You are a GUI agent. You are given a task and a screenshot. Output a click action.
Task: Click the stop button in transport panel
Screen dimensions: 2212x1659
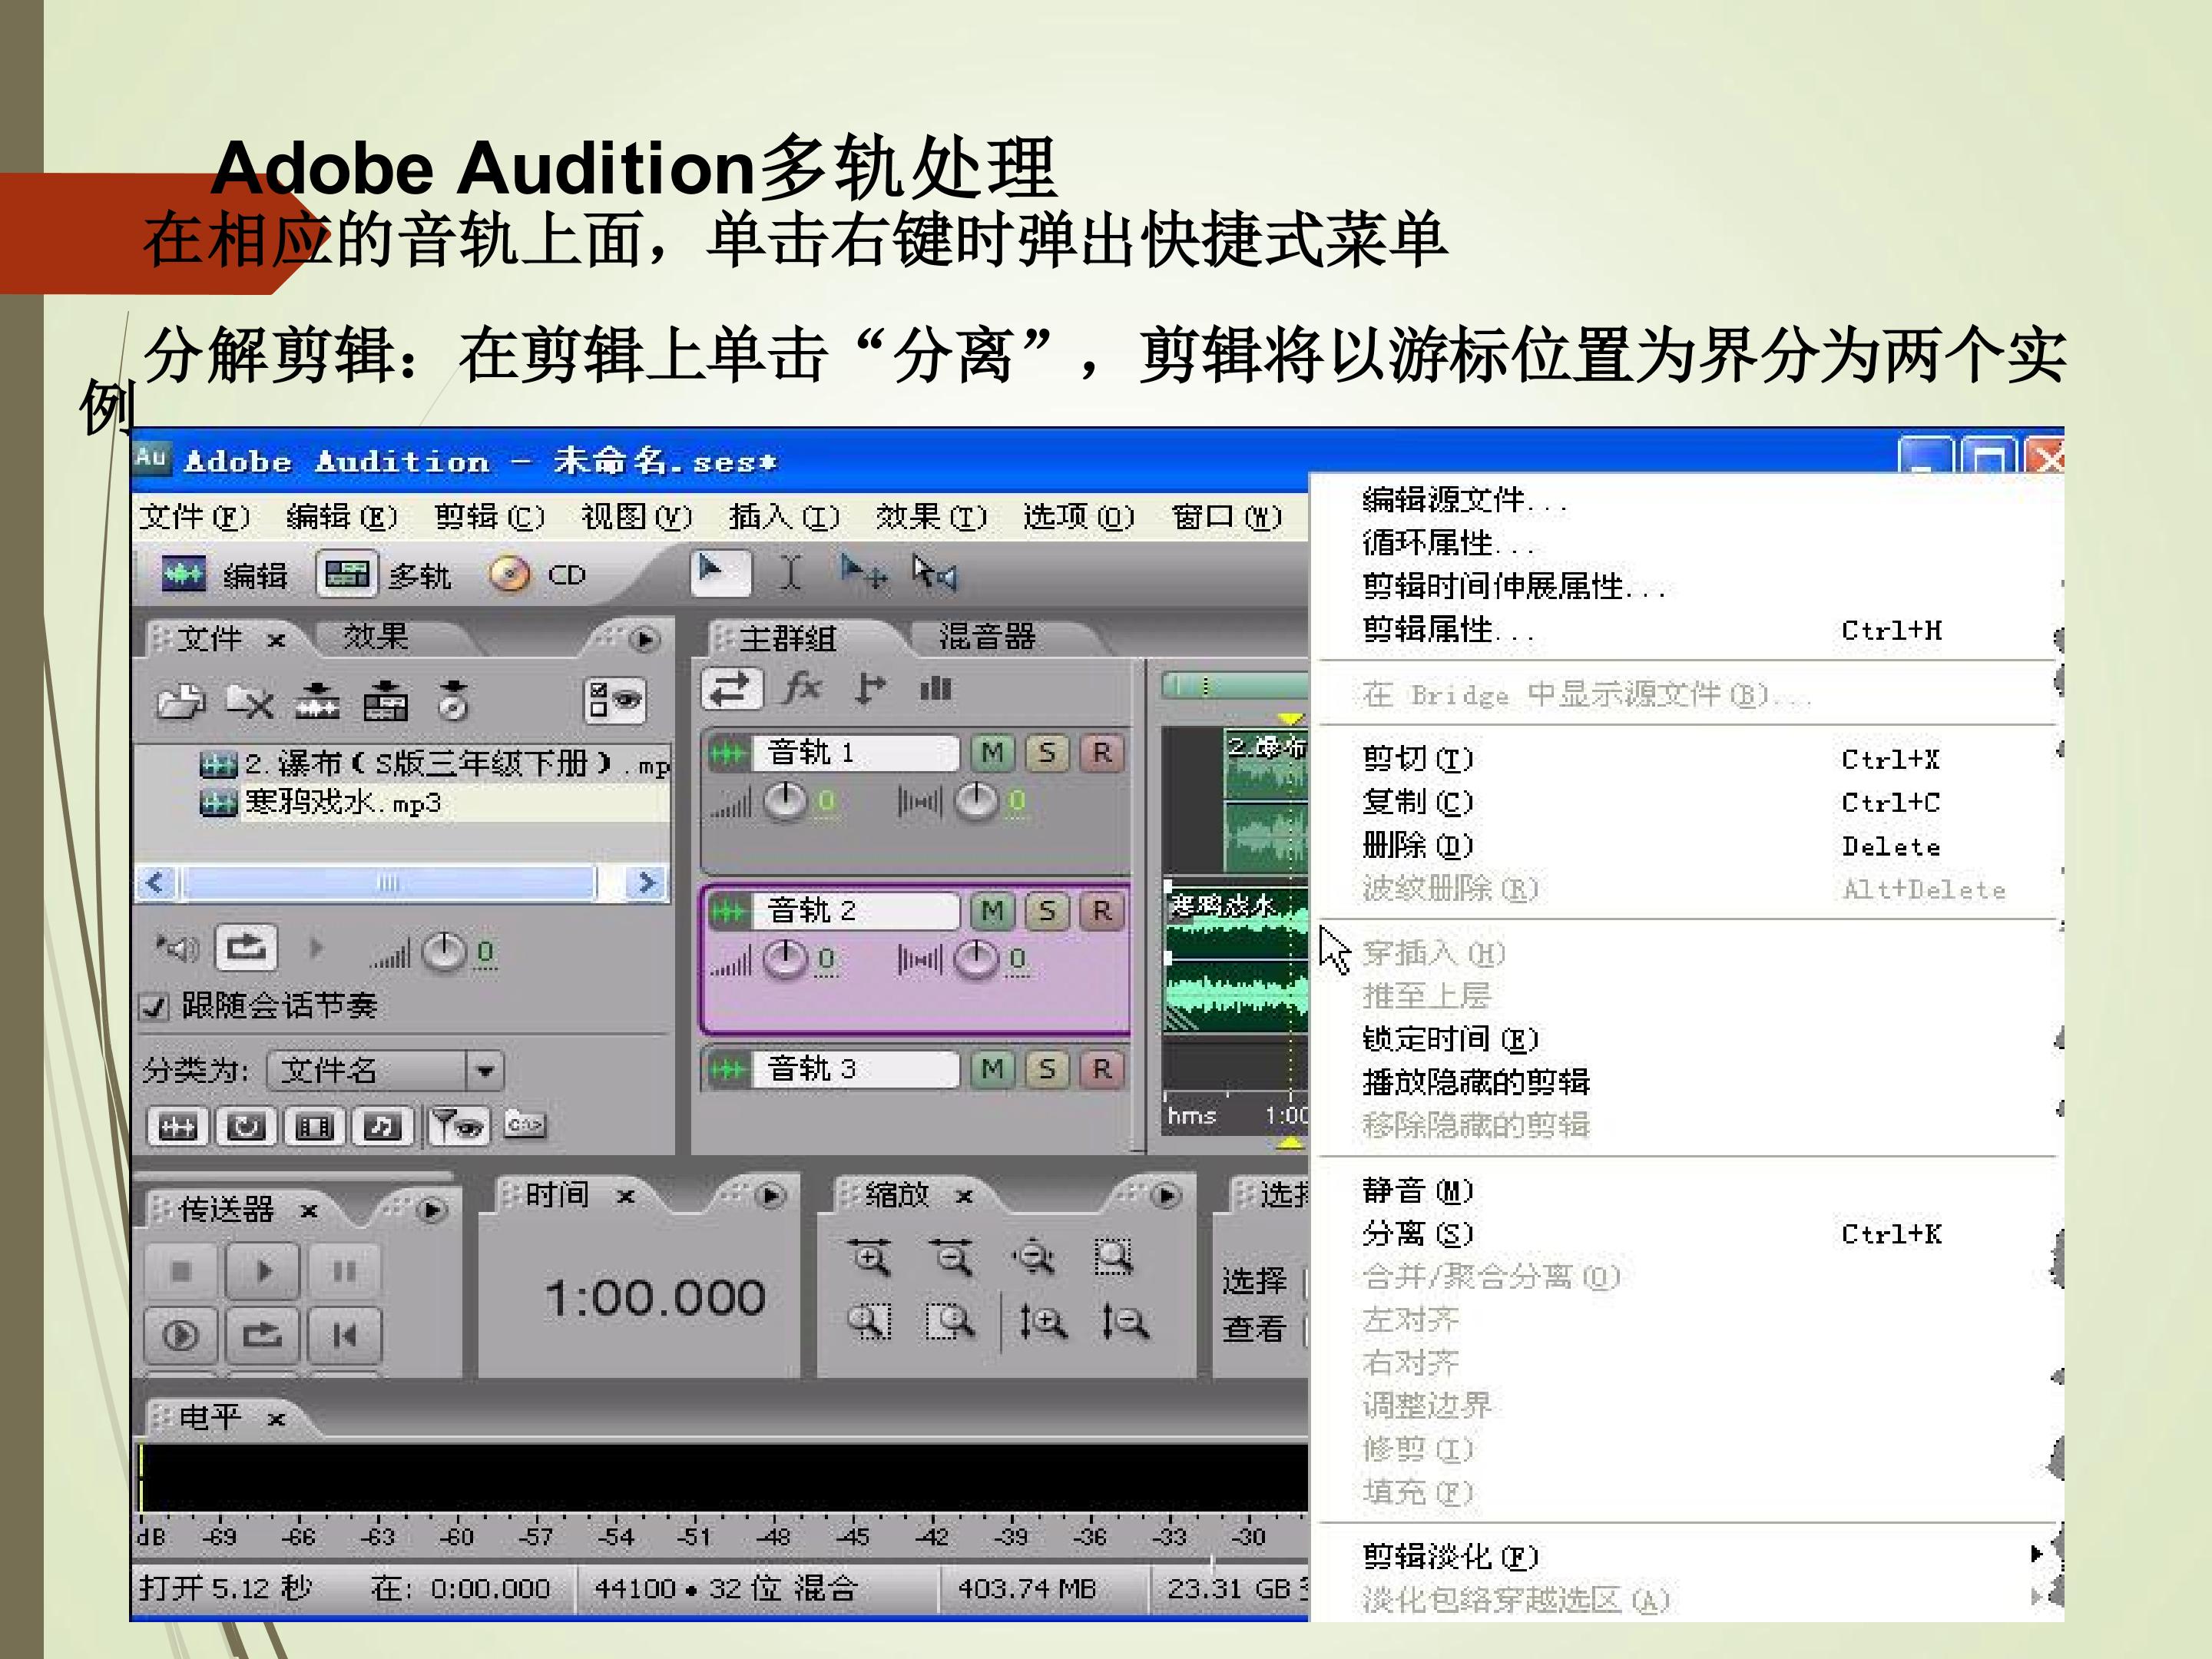point(181,1271)
